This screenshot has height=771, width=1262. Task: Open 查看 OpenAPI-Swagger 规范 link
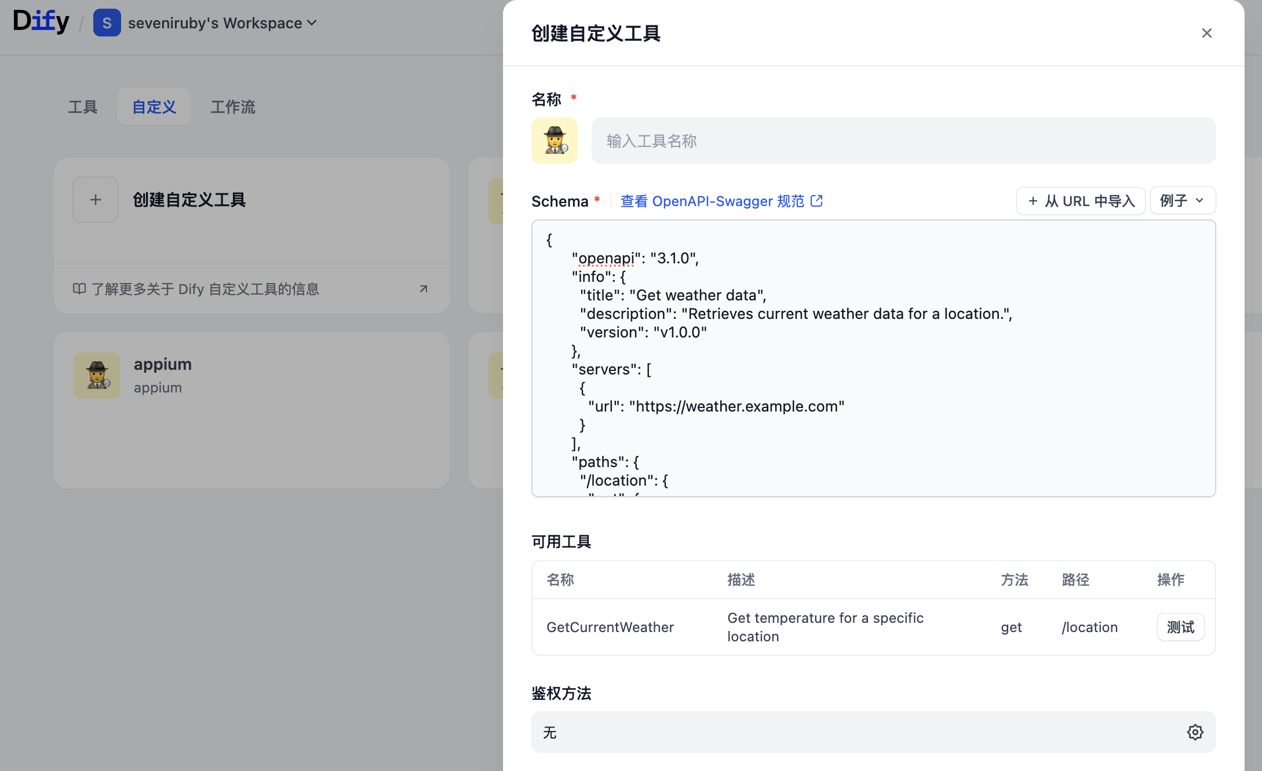pos(713,201)
